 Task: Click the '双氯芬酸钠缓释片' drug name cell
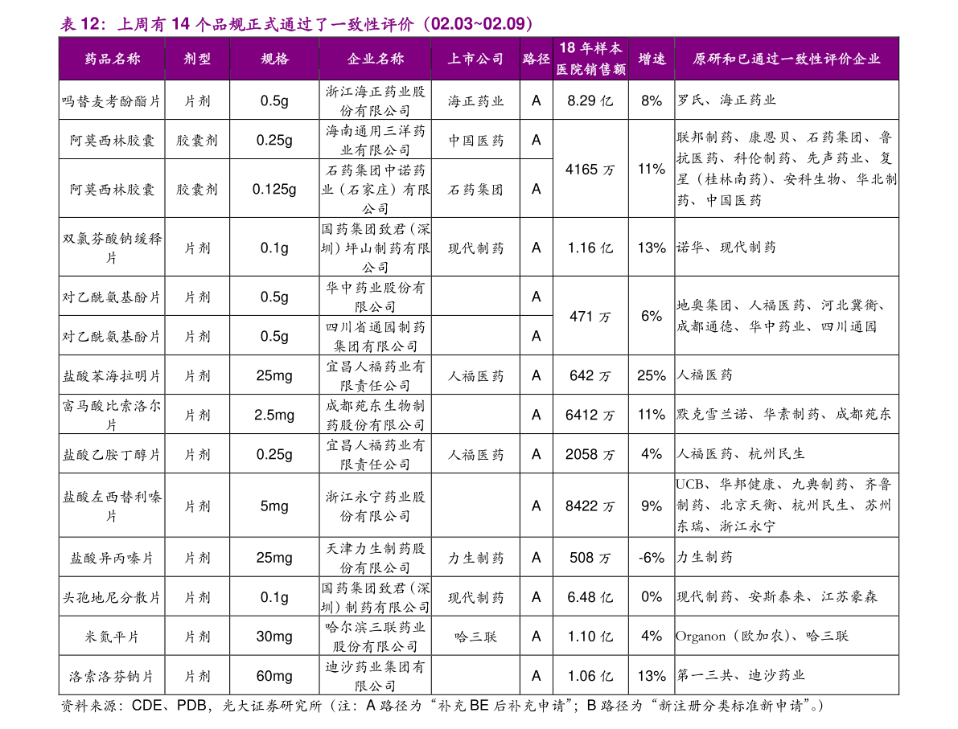(111, 248)
